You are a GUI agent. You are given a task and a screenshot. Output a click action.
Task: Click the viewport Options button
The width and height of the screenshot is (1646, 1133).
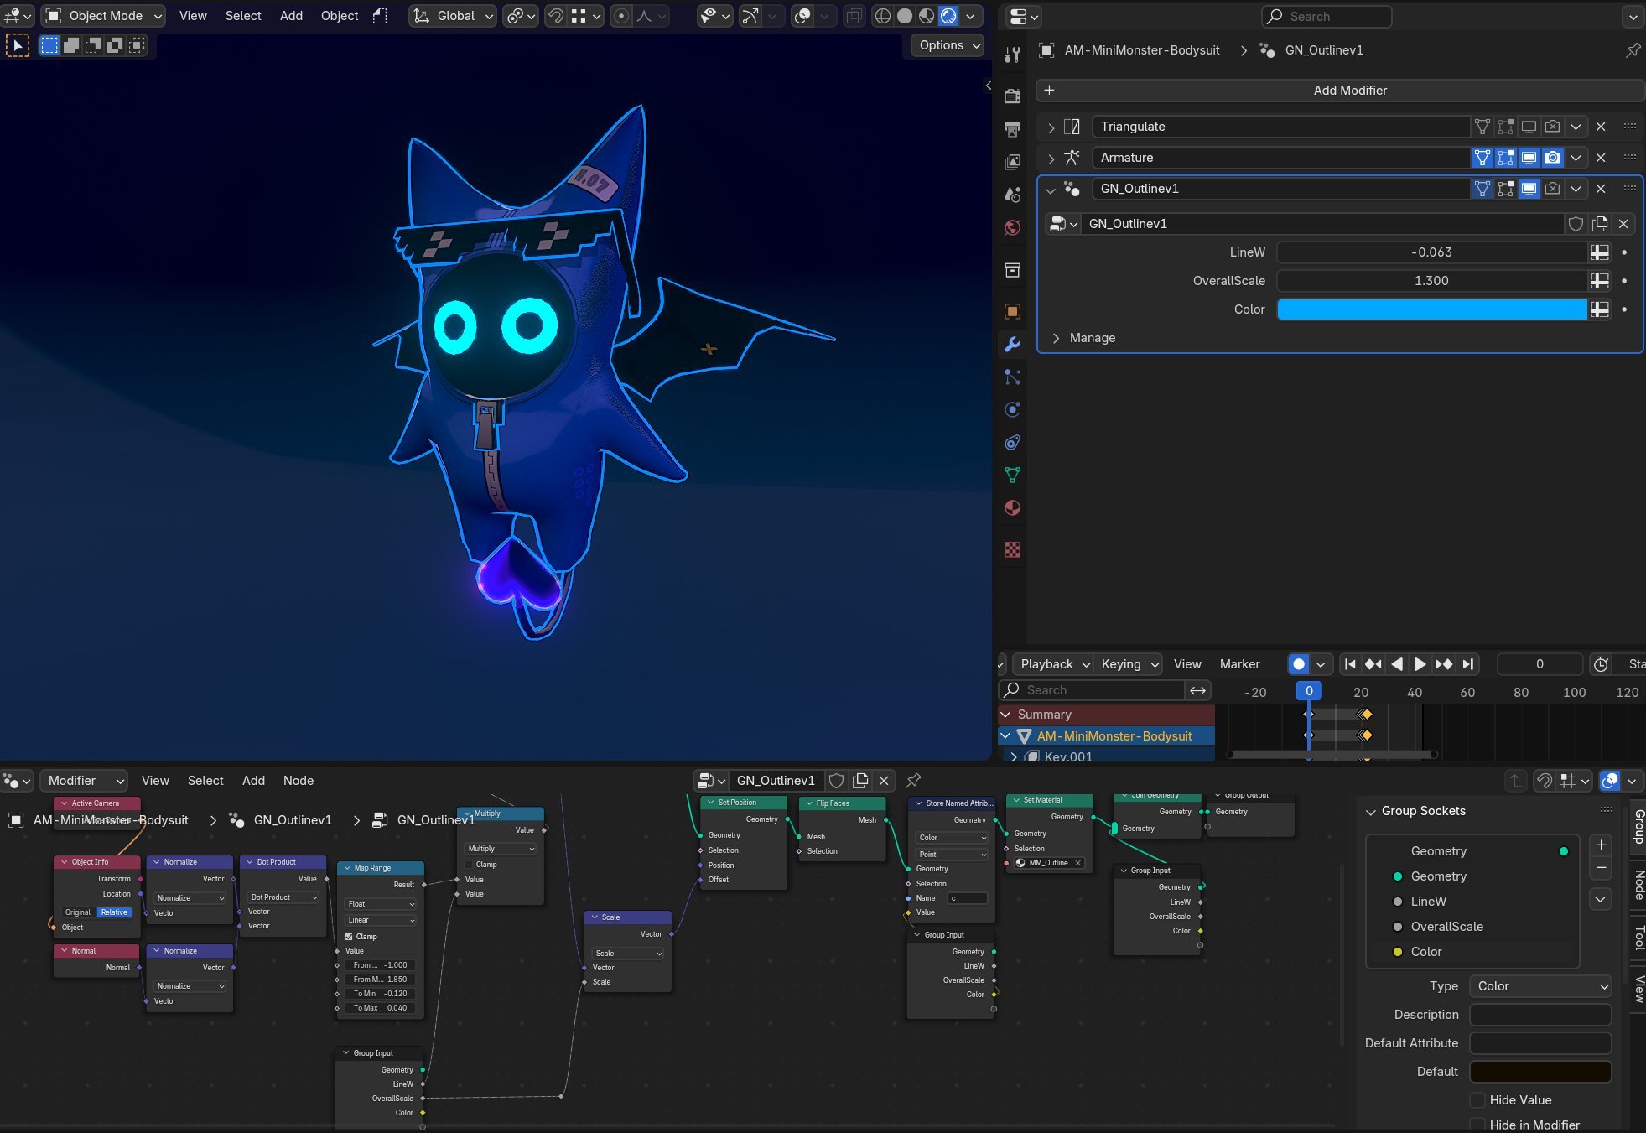click(x=948, y=45)
